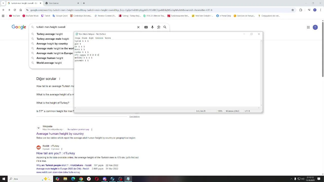Go forward in Chrome history
Screen dimensions: 324x182
[x=9, y=10]
